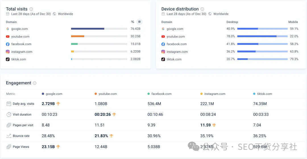Click the Device distribution info icon
This screenshot has height=159, width=307.
(x=202, y=9)
